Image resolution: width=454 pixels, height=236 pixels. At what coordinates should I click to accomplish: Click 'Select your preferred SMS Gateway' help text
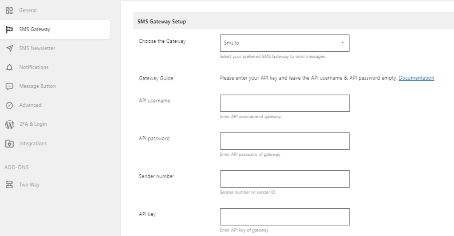(x=272, y=56)
